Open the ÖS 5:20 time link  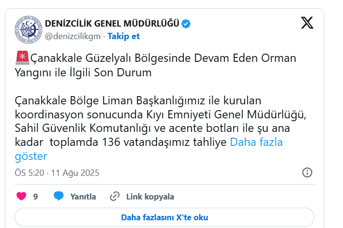tap(30, 173)
